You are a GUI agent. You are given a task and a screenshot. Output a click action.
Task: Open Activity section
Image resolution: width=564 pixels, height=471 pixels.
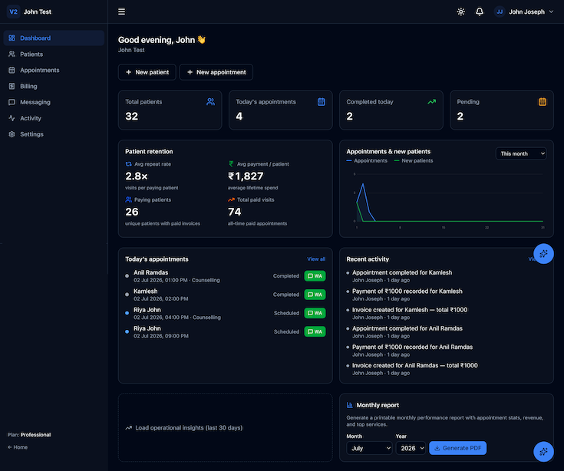pyautogui.click(x=54, y=118)
